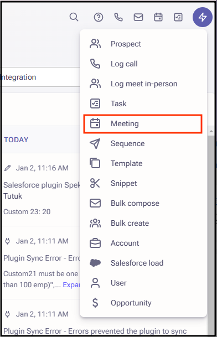Select the Log call option
Screen dimensions: 217x337
click(143, 64)
